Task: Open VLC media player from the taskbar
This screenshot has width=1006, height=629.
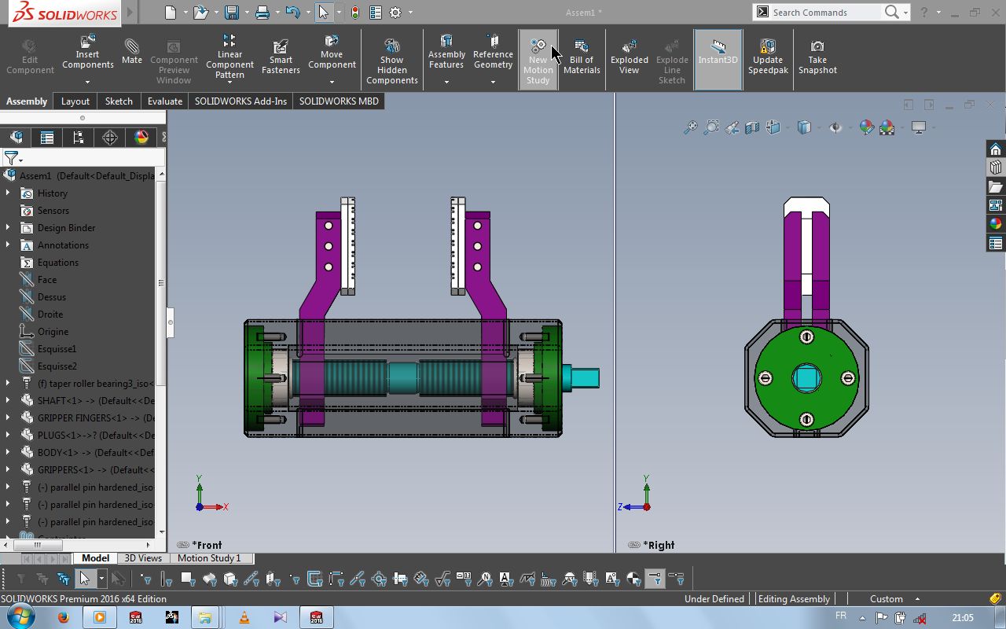Action: pos(244,617)
